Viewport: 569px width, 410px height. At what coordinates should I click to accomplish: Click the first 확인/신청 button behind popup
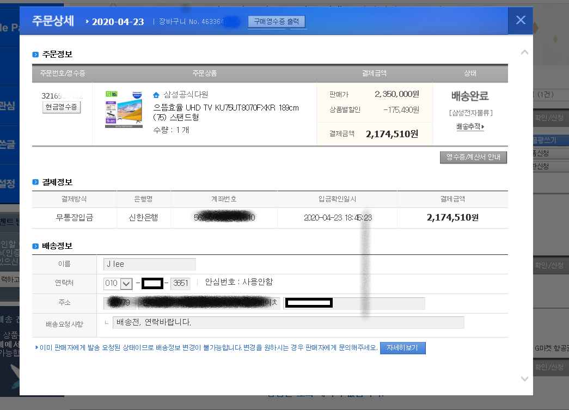point(549,118)
